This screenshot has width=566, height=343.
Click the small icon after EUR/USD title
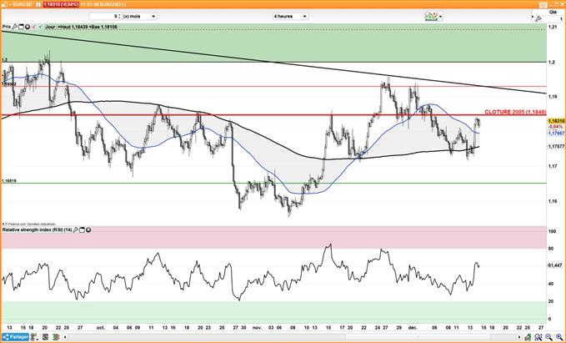pyautogui.click(x=38, y=5)
